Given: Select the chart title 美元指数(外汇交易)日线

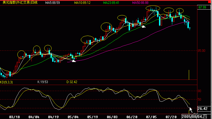Looking at the screenshot, I should [20, 2].
